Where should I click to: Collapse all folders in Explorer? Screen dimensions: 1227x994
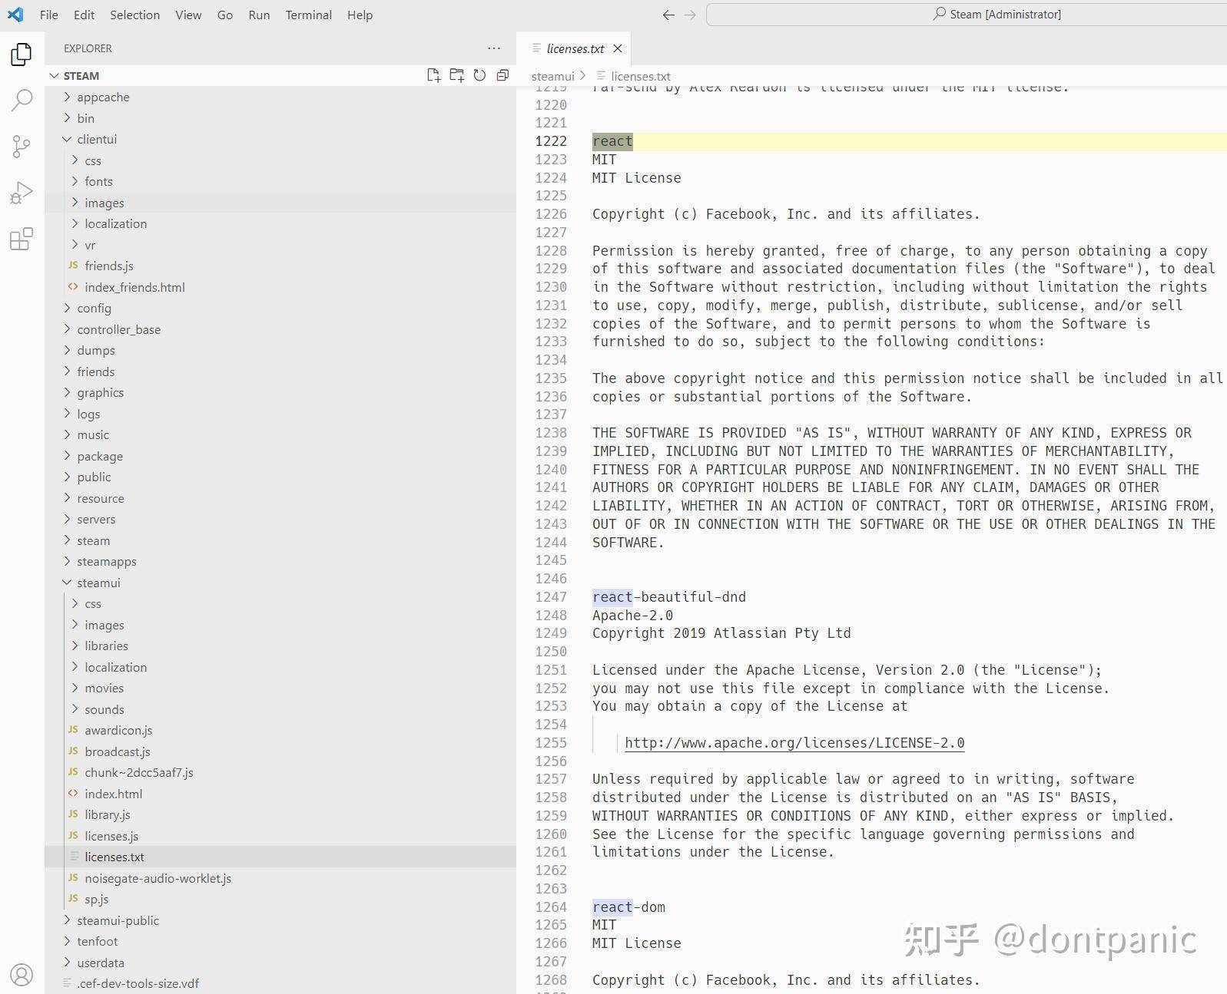[x=502, y=75]
